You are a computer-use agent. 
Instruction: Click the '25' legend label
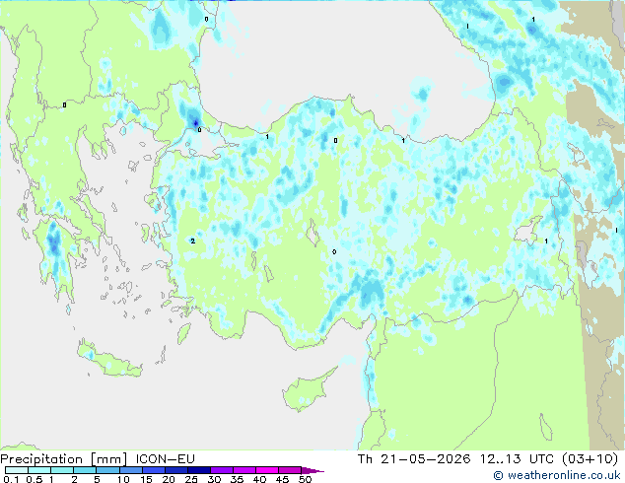coord(191,479)
